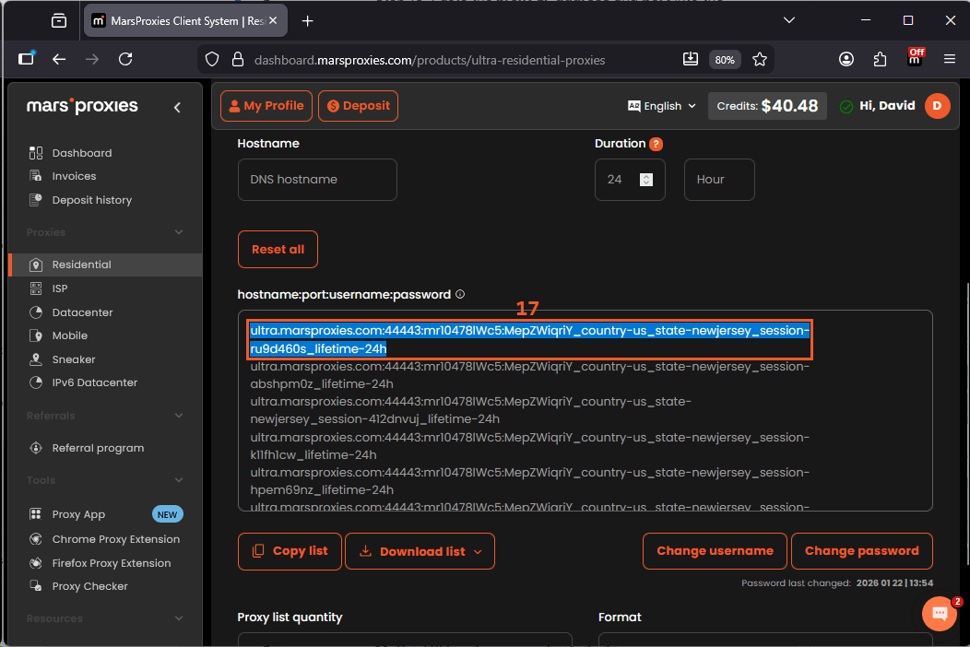The image size is (970, 647).
Task: Click the DNS hostname input field
Action: [x=317, y=180]
